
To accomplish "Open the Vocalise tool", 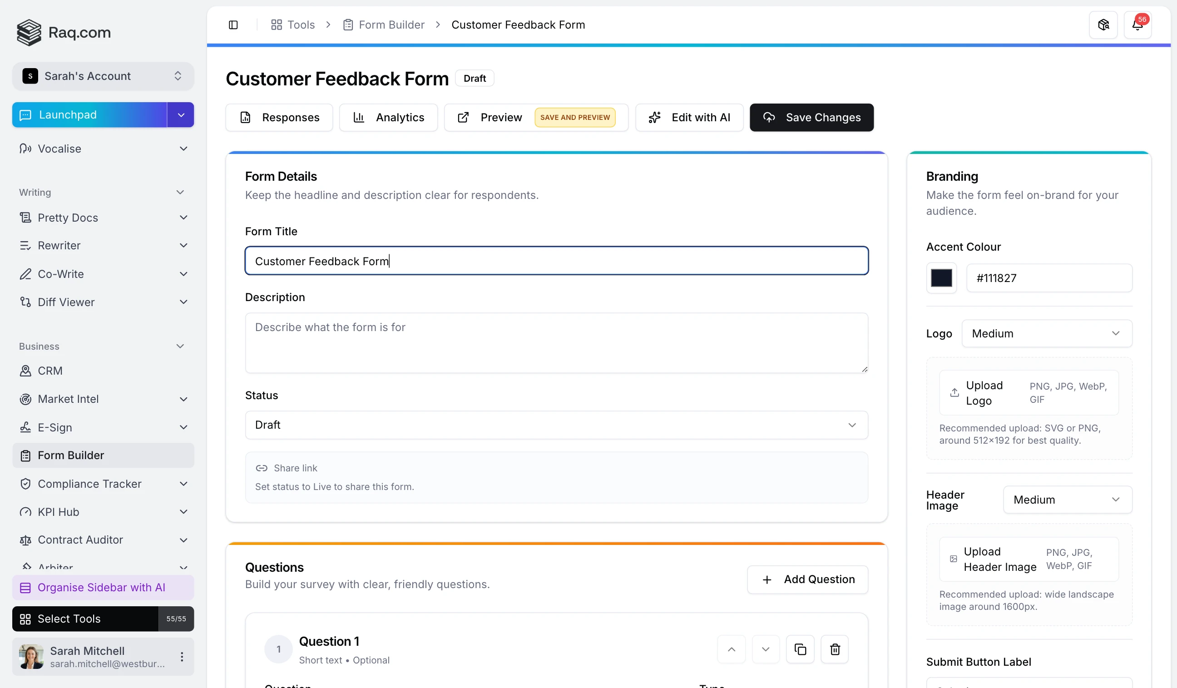I will click(x=59, y=148).
